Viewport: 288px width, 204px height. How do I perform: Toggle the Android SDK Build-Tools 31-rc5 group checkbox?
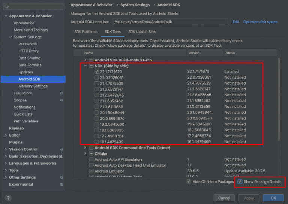click(91, 60)
